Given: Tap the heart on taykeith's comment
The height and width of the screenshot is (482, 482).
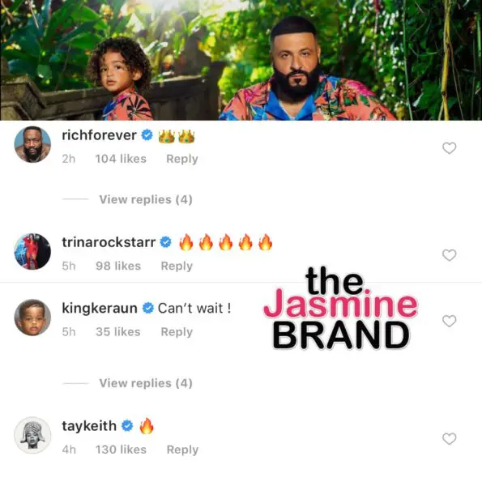Looking at the screenshot, I should click(x=449, y=438).
